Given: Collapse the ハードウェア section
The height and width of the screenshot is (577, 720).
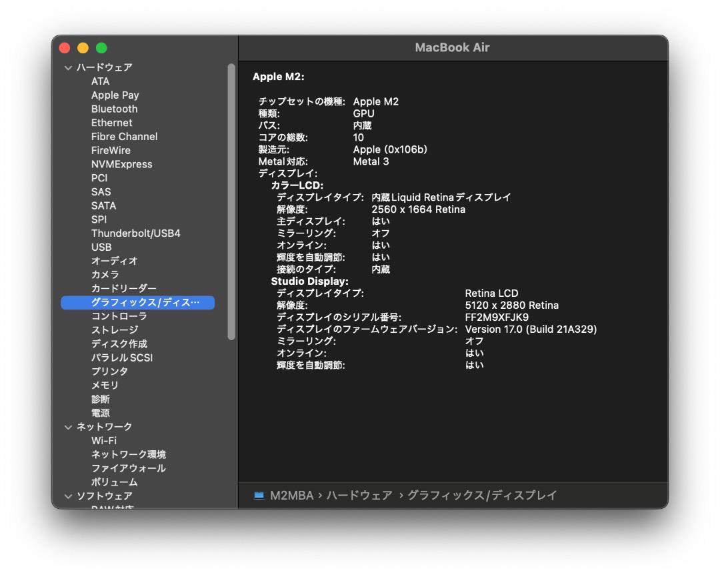Looking at the screenshot, I should [x=69, y=67].
